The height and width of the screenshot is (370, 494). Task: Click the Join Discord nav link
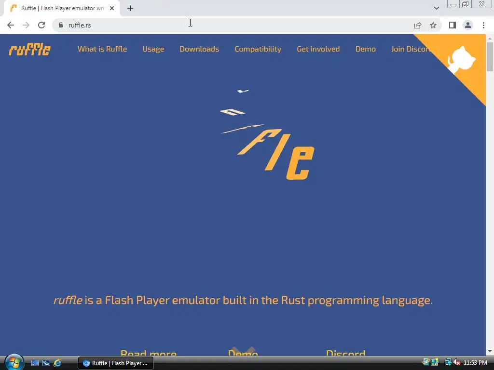click(x=411, y=49)
